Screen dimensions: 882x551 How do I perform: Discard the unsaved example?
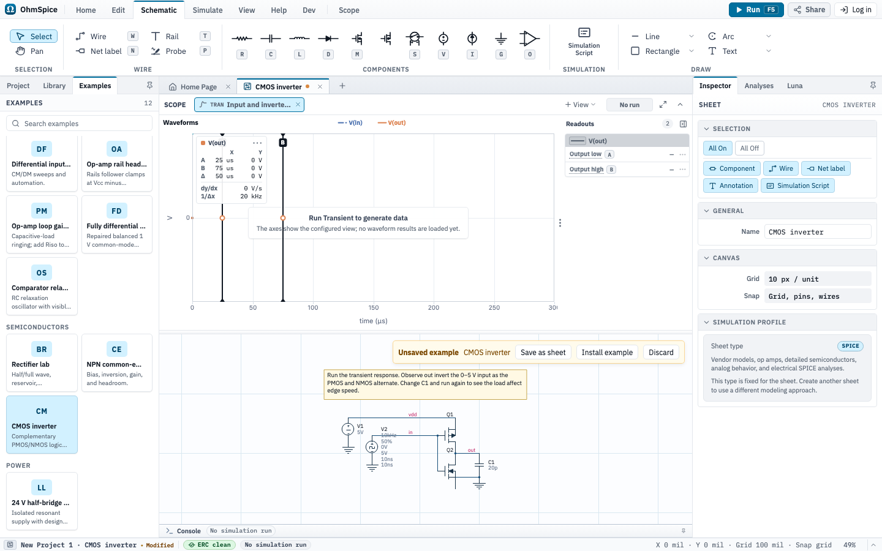(661, 353)
